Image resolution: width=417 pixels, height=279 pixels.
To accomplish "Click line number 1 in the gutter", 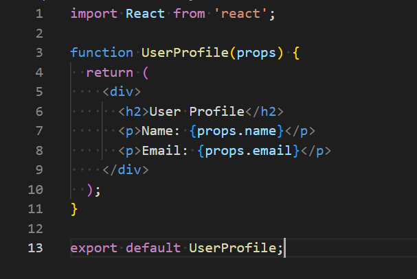I will coord(39,14).
